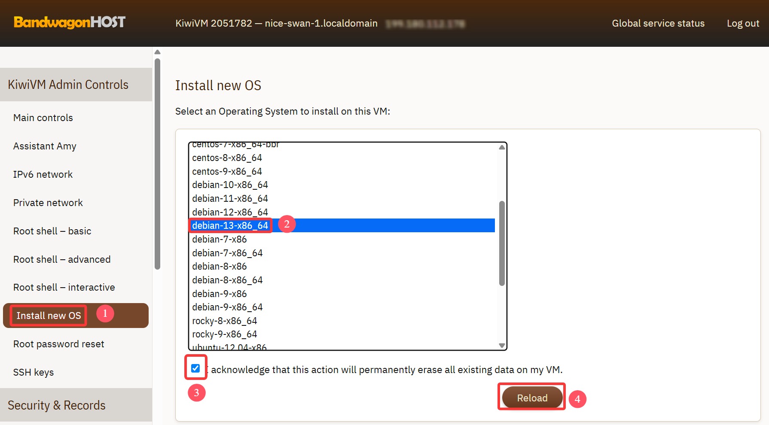Choose centos-9-x86_64 in the list
The image size is (769, 425).
pos(227,171)
